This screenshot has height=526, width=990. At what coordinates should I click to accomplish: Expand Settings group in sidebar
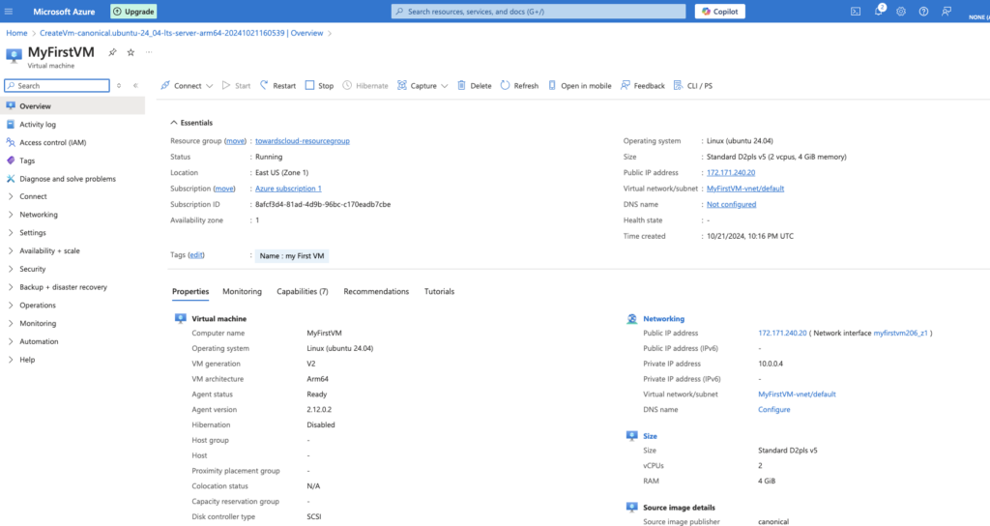[33, 233]
